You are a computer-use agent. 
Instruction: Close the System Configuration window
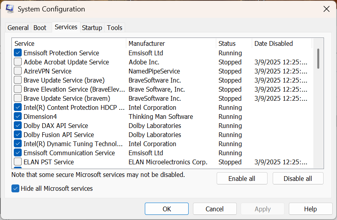(326, 9)
